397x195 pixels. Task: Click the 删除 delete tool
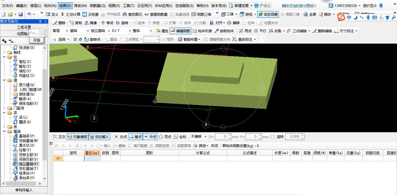[x=59, y=23]
